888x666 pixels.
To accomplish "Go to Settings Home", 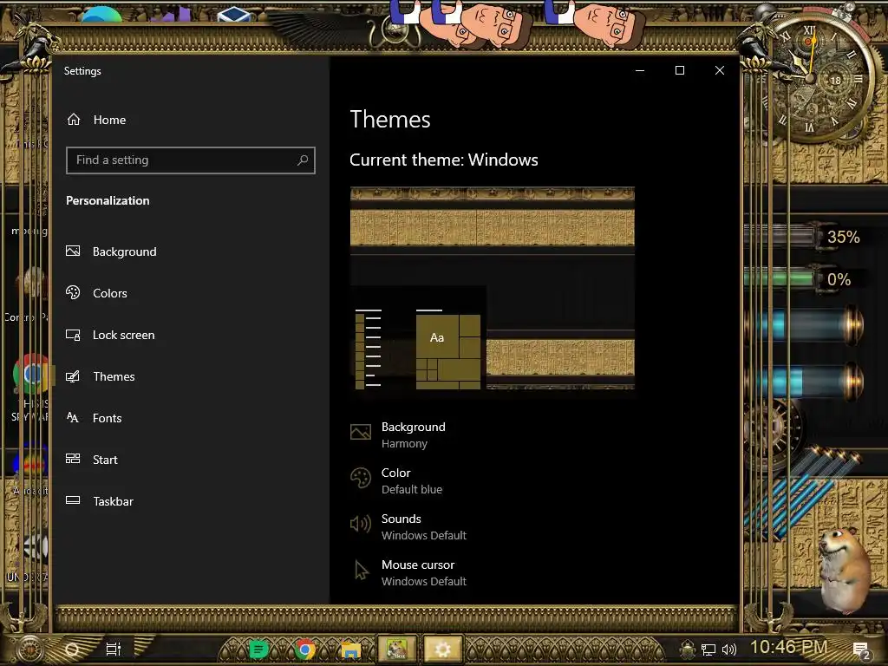I will (x=96, y=120).
